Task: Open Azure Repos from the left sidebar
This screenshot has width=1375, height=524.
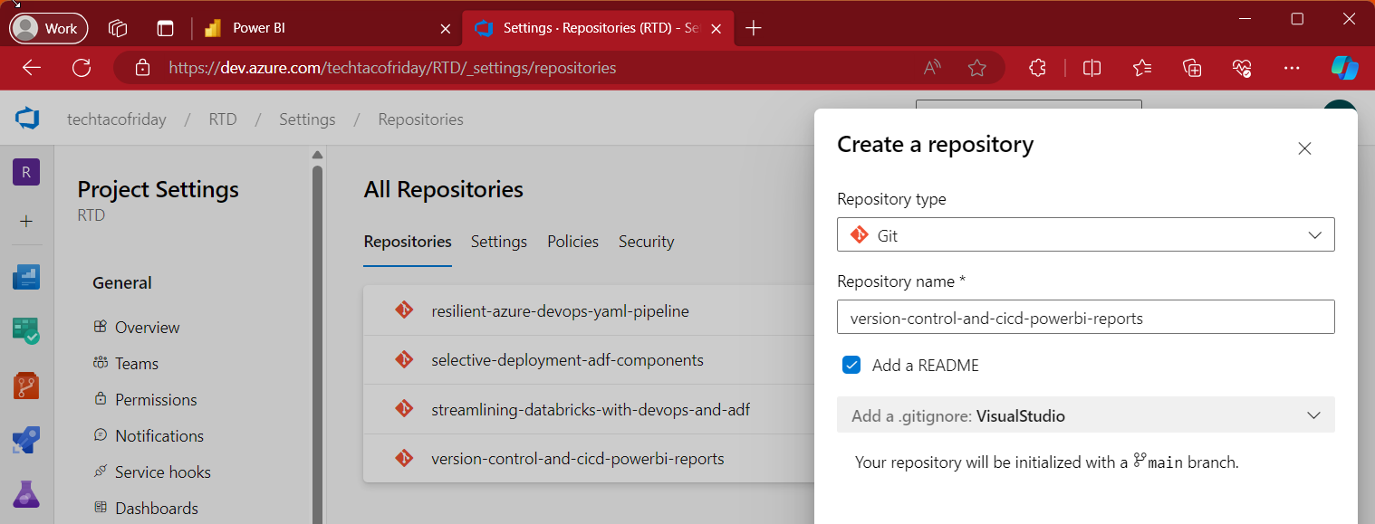Action: [26, 386]
